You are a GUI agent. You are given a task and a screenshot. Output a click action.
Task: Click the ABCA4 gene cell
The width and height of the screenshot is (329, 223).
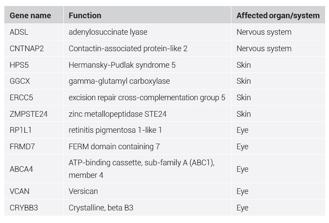(x=21, y=169)
